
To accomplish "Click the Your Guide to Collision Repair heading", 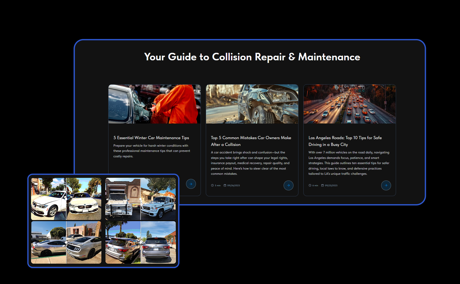I will pyautogui.click(x=252, y=57).
